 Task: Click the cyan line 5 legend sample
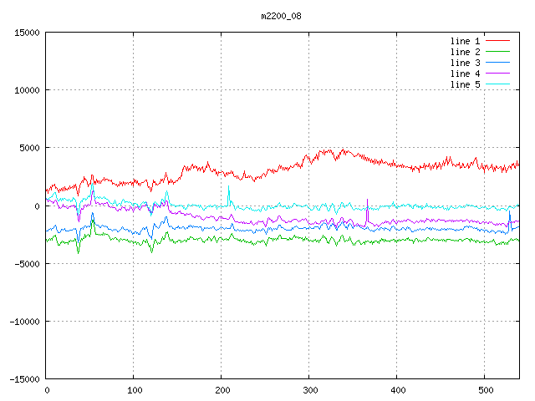click(x=497, y=84)
